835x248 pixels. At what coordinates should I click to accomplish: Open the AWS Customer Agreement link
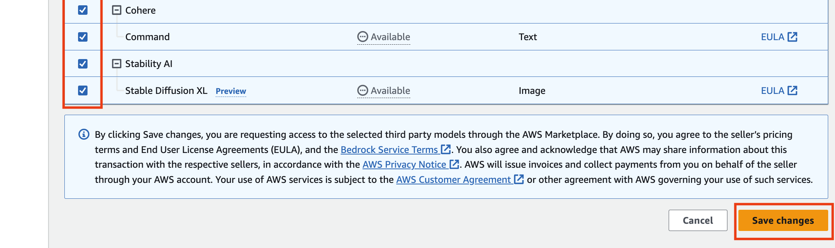pyautogui.click(x=453, y=179)
